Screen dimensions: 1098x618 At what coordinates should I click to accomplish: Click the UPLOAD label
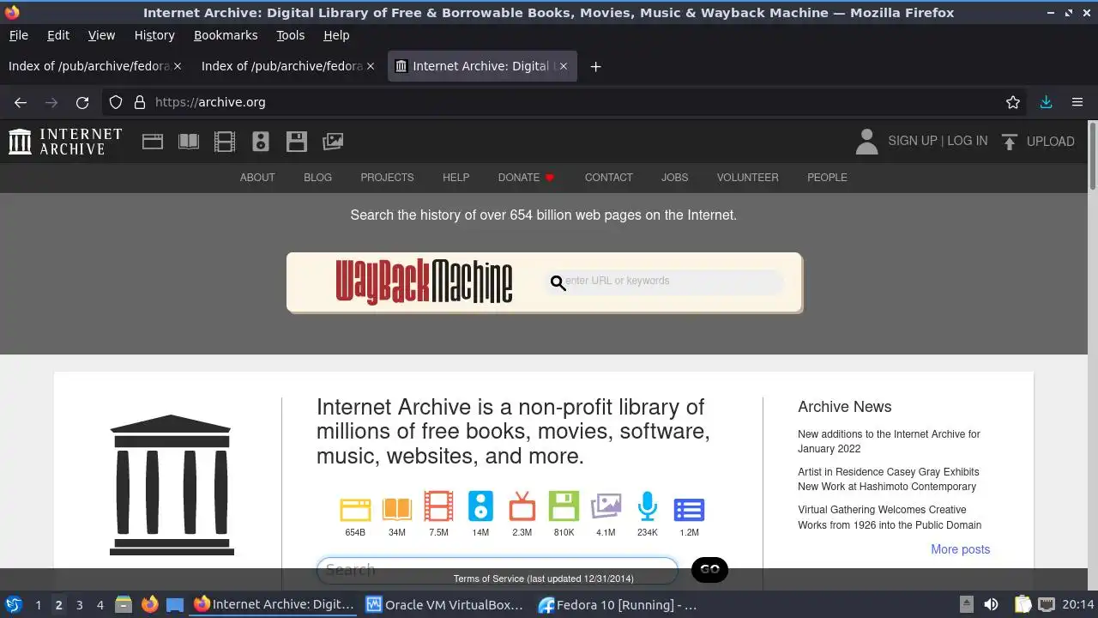(1051, 142)
